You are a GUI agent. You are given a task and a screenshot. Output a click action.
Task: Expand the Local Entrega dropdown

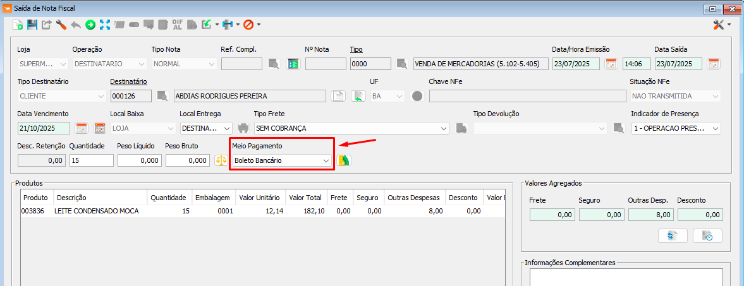click(227, 128)
